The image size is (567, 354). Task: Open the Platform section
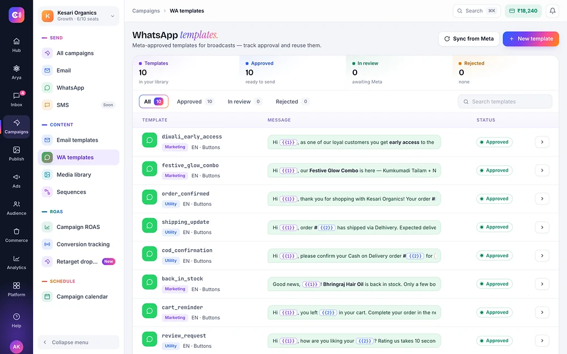coord(16,289)
